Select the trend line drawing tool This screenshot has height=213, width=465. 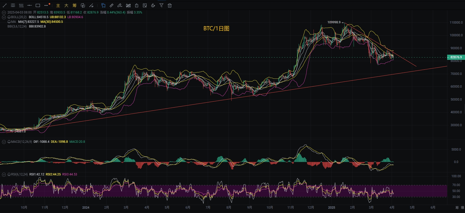point(5,5)
